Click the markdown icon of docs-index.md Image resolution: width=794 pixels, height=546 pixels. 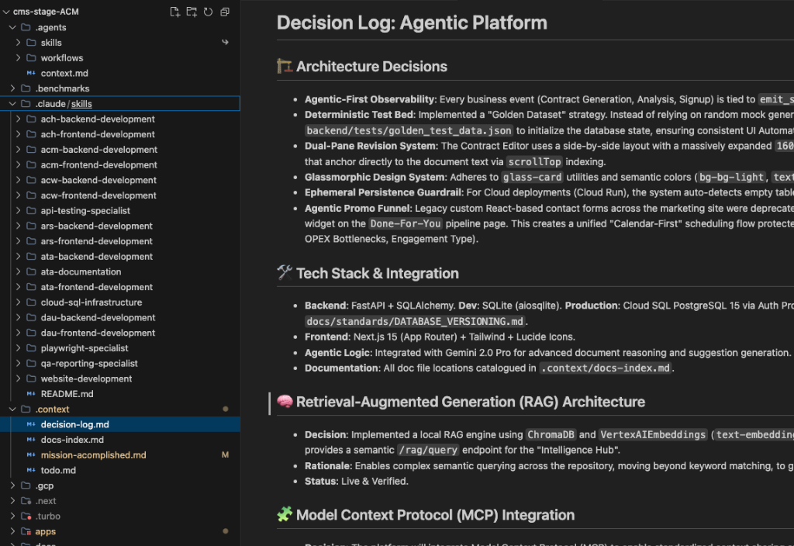(x=31, y=440)
